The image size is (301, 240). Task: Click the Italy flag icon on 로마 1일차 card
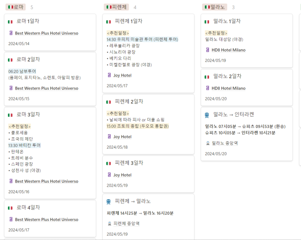tap(10, 22)
